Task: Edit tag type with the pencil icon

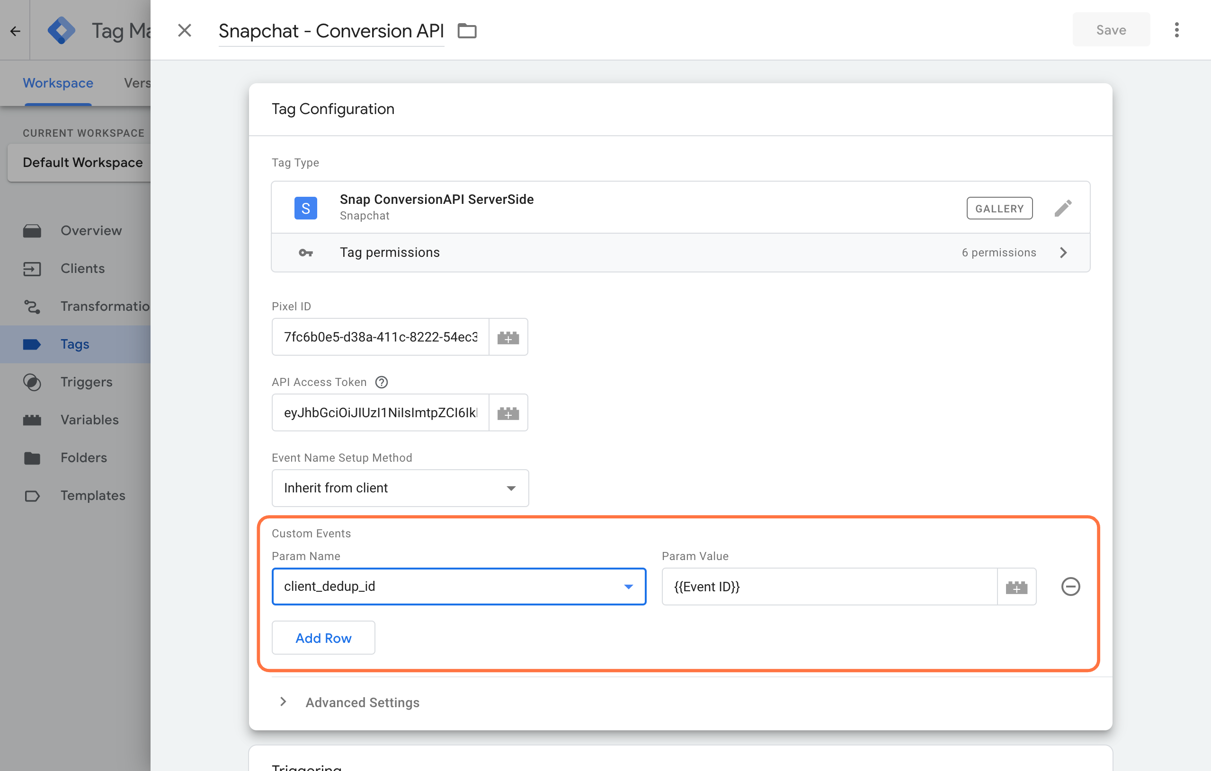Action: coord(1063,208)
